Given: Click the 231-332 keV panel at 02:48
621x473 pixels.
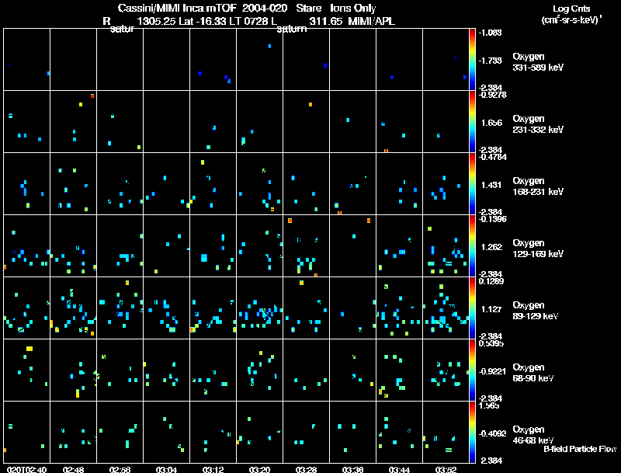Looking at the screenshot, I should point(73,122).
